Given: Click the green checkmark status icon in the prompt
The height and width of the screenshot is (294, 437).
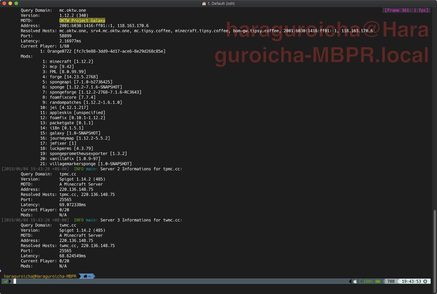Looking at the screenshot, I should [x=5, y=281].
